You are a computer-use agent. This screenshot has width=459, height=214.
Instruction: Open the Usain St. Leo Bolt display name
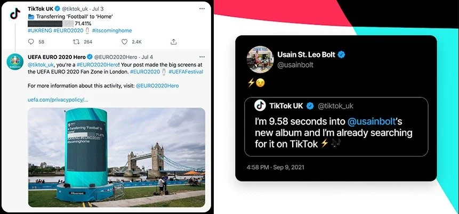click(306, 55)
